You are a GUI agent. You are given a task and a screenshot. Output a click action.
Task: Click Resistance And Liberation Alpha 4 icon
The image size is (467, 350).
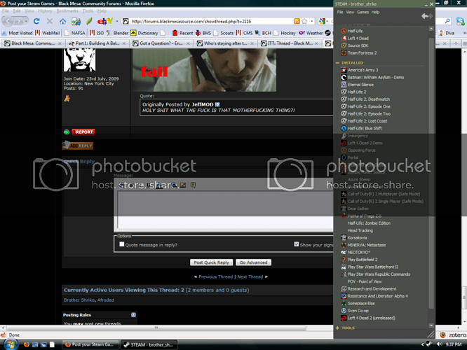tap(344, 296)
